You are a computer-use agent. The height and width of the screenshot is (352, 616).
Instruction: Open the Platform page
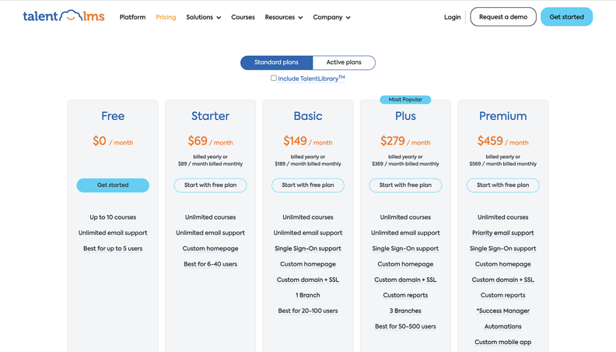tap(132, 17)
